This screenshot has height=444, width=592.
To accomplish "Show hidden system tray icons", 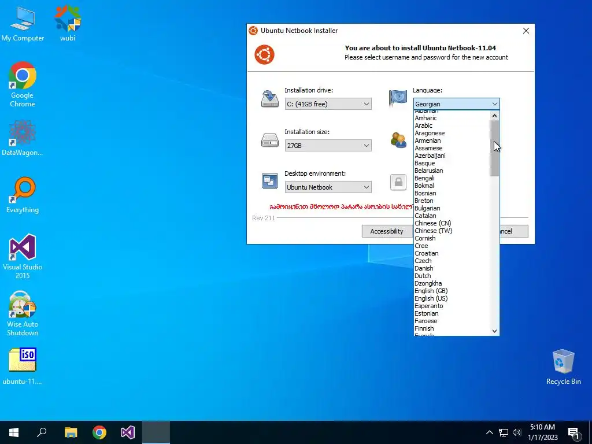I will tap(489, 432).
